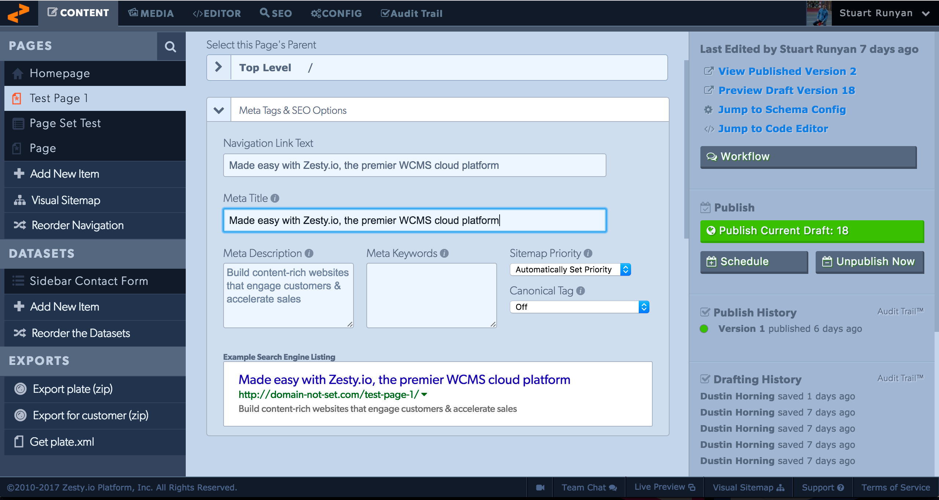Open Live Preview in footer
Viewport: 939px width, 500px height.
(x=665, y=487)
